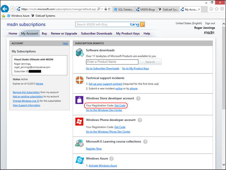This screenshot has height=170, width=226.
Task: Switch to the MSDN Blogs browser tab
Action: click(145, 9)
